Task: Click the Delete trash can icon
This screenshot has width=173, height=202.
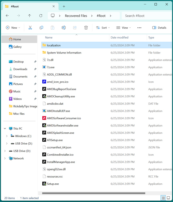Action: (86, 28)
